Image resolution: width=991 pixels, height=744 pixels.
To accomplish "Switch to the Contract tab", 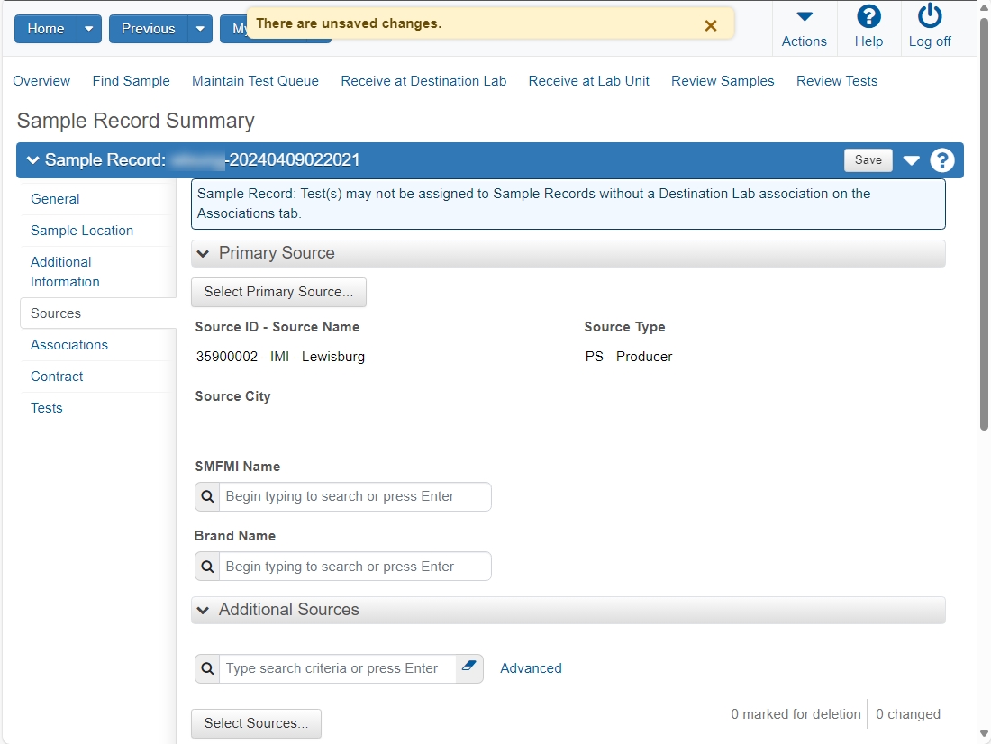I will click(57, 377).
